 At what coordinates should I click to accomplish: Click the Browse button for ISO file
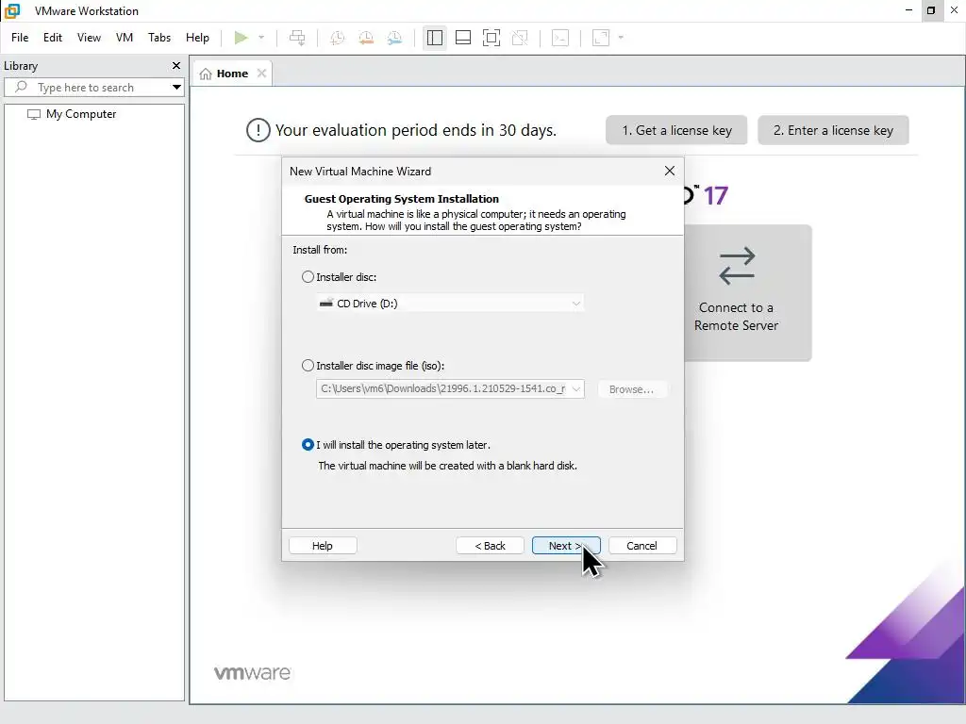(631, 389)
